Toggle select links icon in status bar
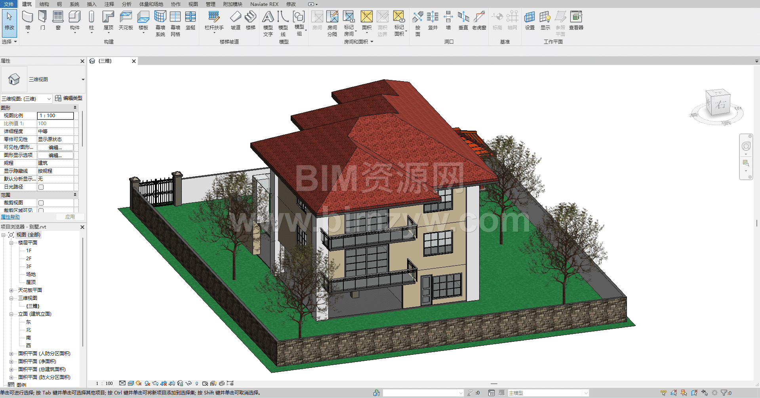This screenshot has width=760, height=398. click(663, 393)
